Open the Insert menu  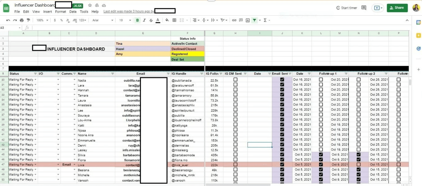coord(47,12)
